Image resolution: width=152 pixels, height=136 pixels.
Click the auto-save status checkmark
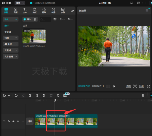31,3
